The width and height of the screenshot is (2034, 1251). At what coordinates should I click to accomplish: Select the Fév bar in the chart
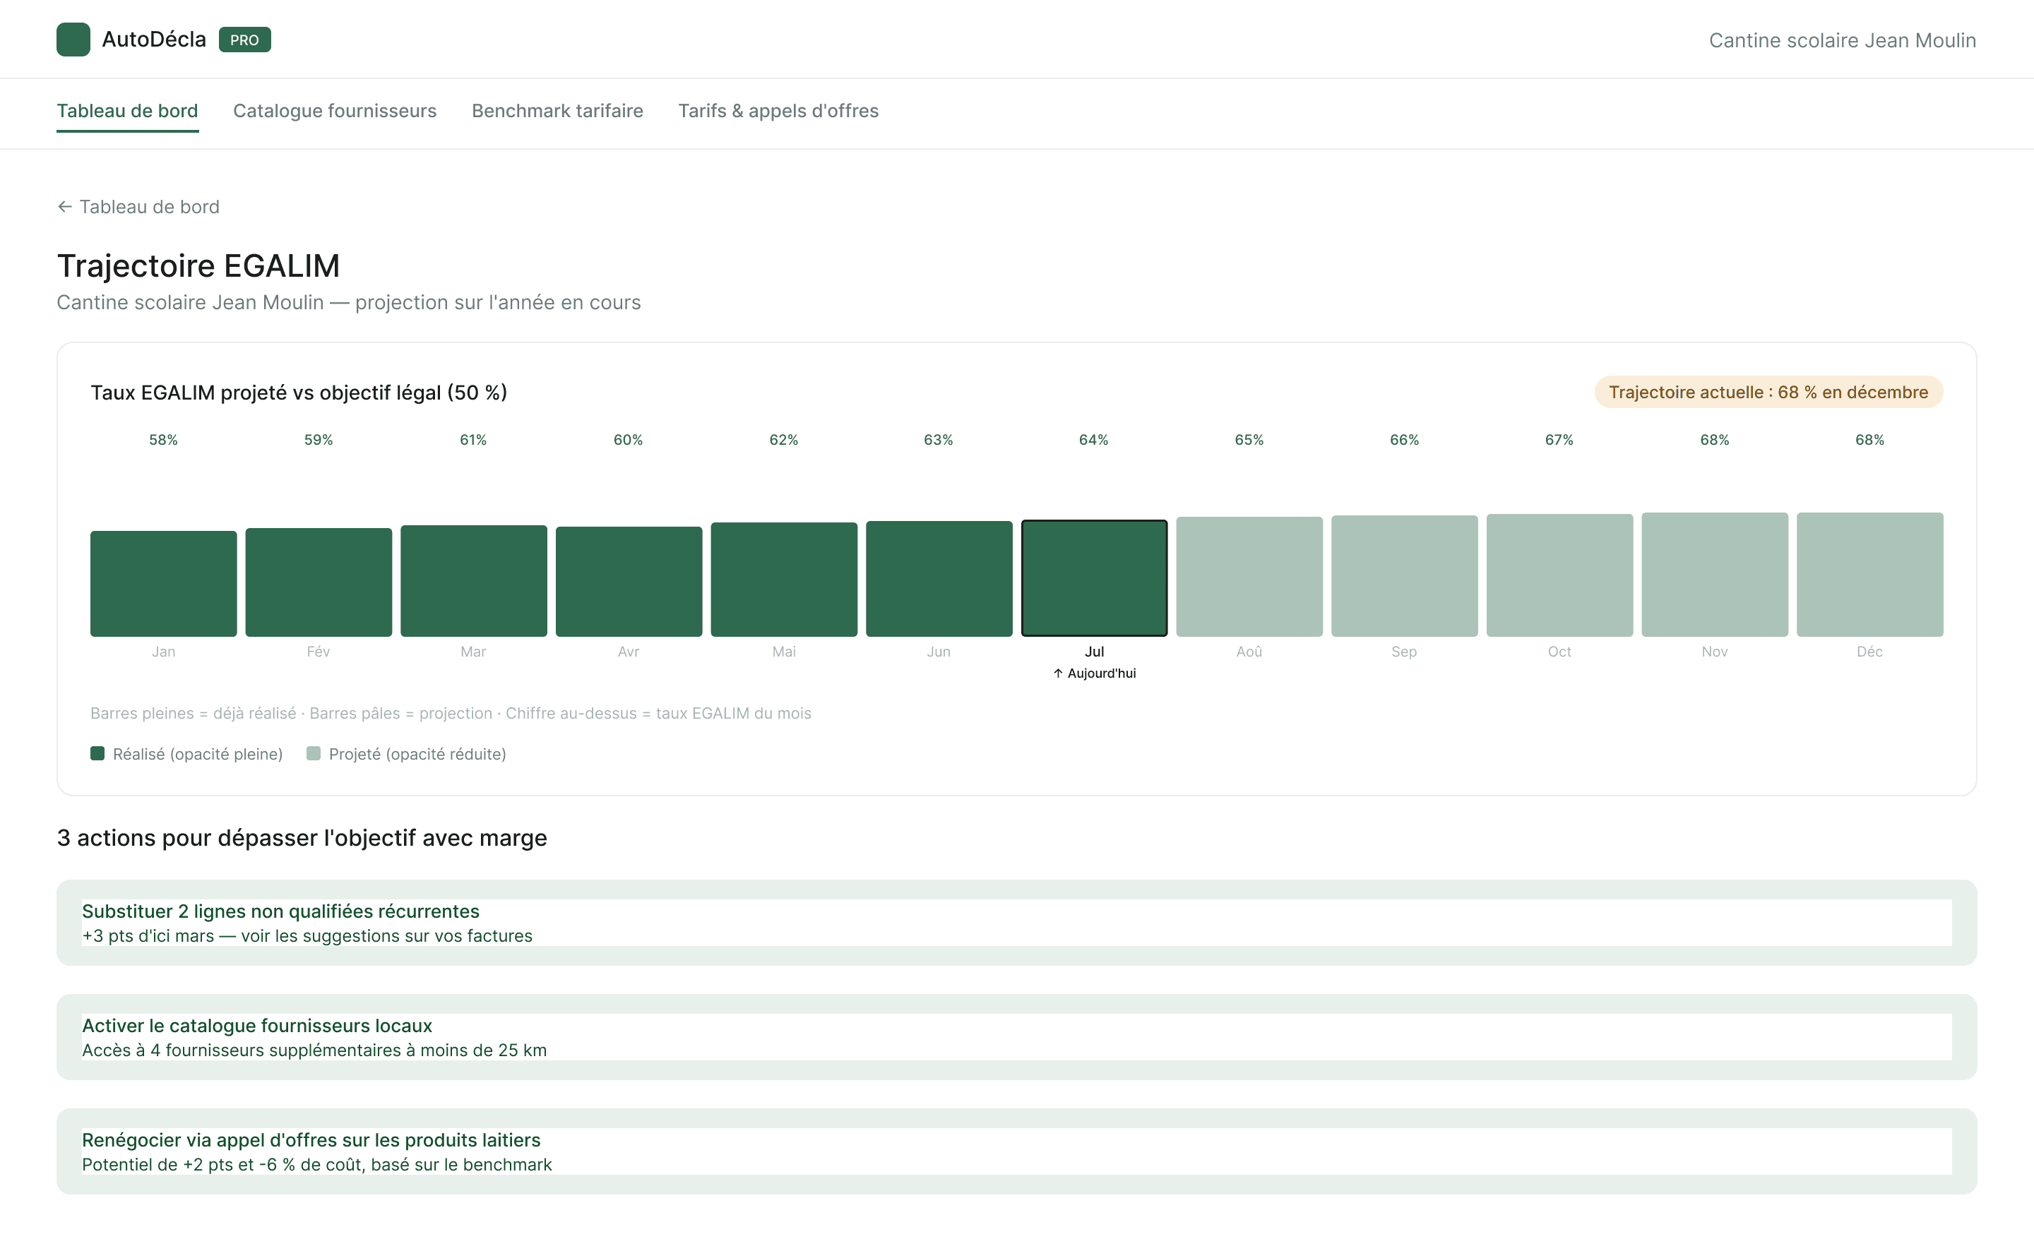[x=319, y=582]
